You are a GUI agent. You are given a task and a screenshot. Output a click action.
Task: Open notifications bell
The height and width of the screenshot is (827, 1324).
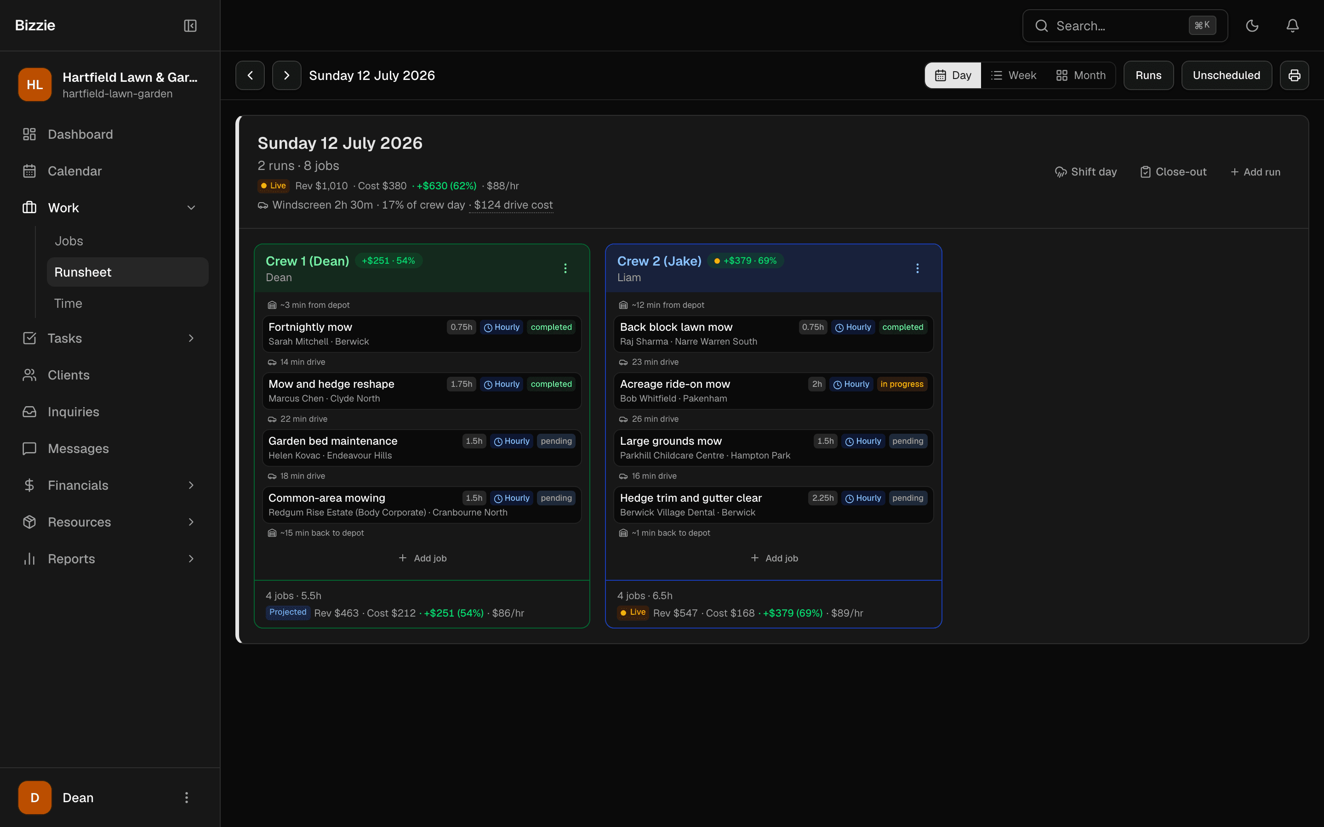[1292, 26]
